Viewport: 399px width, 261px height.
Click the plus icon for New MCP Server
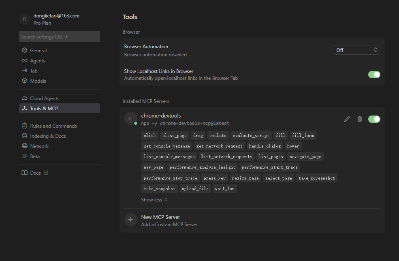point(130,220)
